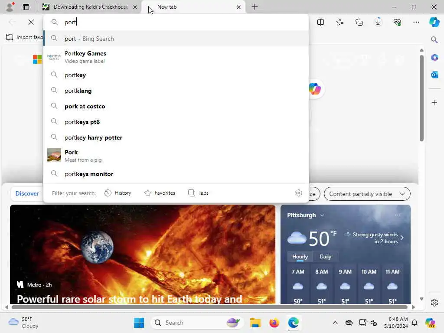
Task: Open Copilot preview icon in taskbar
Action: (x=431, y=323)
